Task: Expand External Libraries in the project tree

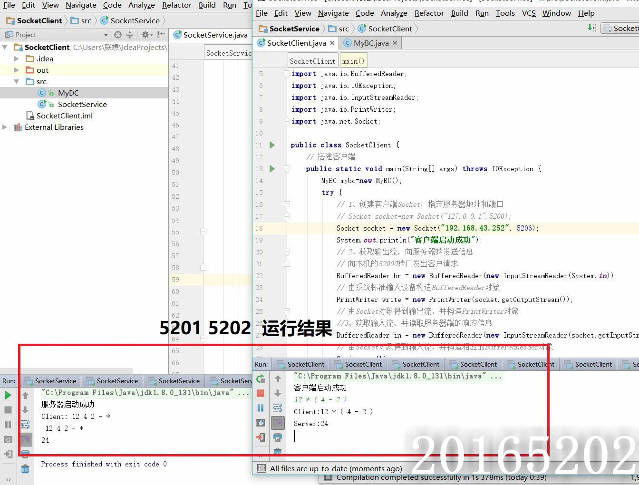Action: tap(5, 127)
